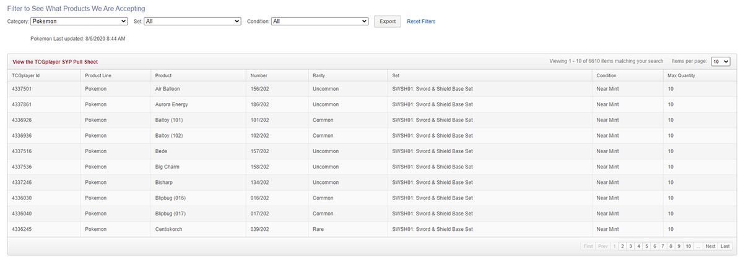Viewport: 743px width, 263px height.
Task: Sort by the Rarity column header
Action: click(348, 75)
